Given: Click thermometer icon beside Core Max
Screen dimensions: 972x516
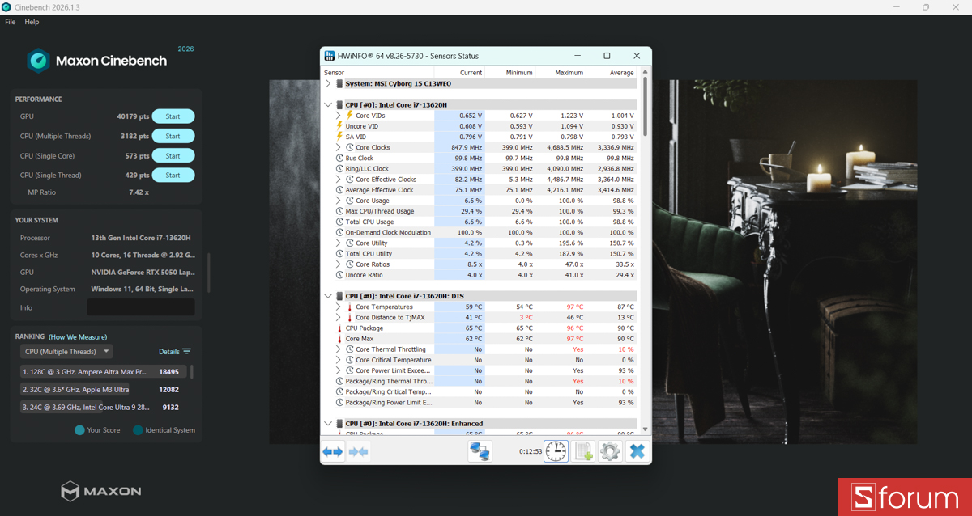Looking at the screenshot, I should click(339, 339).
